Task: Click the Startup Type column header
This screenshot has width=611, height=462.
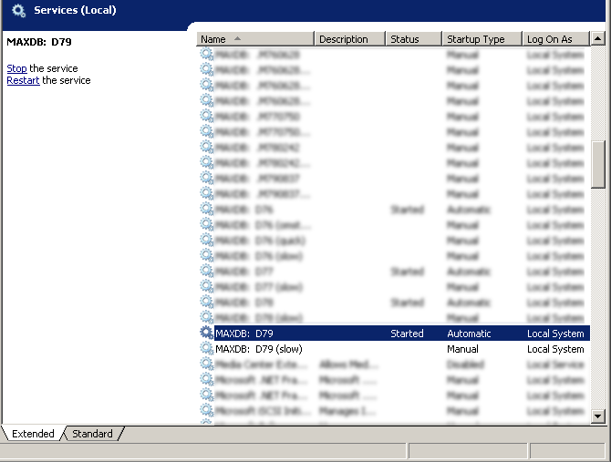Action: [x=482, y=39]
